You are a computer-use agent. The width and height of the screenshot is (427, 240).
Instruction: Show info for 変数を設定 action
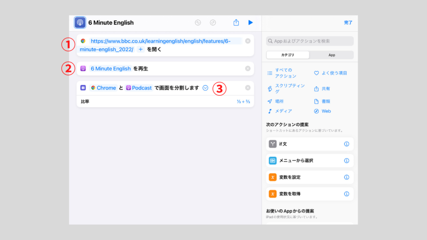click(x=347, y=177)
